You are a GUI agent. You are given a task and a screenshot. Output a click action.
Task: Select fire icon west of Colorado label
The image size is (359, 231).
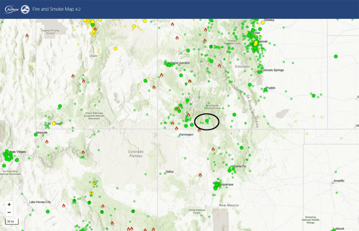coord(219,66)
